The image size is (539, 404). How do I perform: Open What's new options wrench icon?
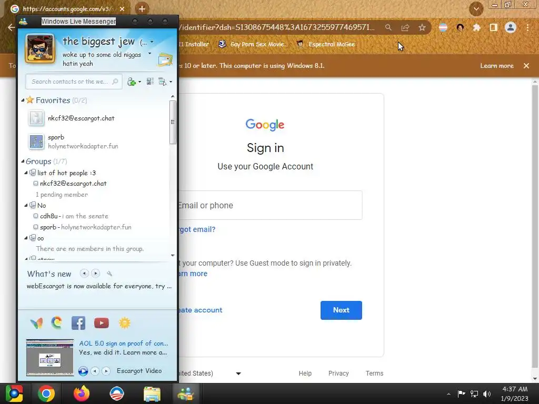[x=109, y=274]
